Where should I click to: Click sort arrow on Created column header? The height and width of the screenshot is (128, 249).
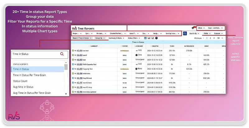point(151,46)
